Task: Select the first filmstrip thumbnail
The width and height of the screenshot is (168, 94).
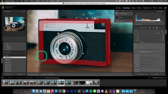Action: click(x=5, y=83)
